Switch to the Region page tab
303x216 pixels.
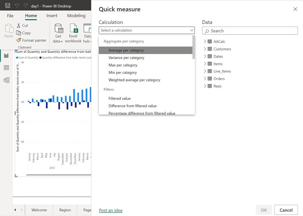(65, 210)
